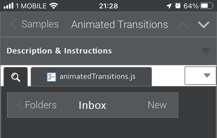Tap the Wi-Fi icon in status bar

[54, 6]
